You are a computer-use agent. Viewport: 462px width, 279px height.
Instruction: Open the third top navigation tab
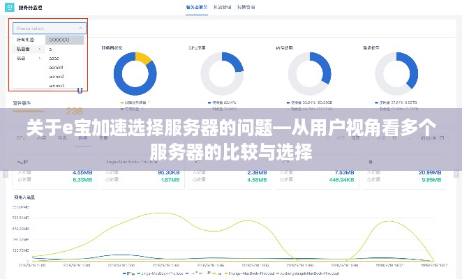tap(246, 7)
